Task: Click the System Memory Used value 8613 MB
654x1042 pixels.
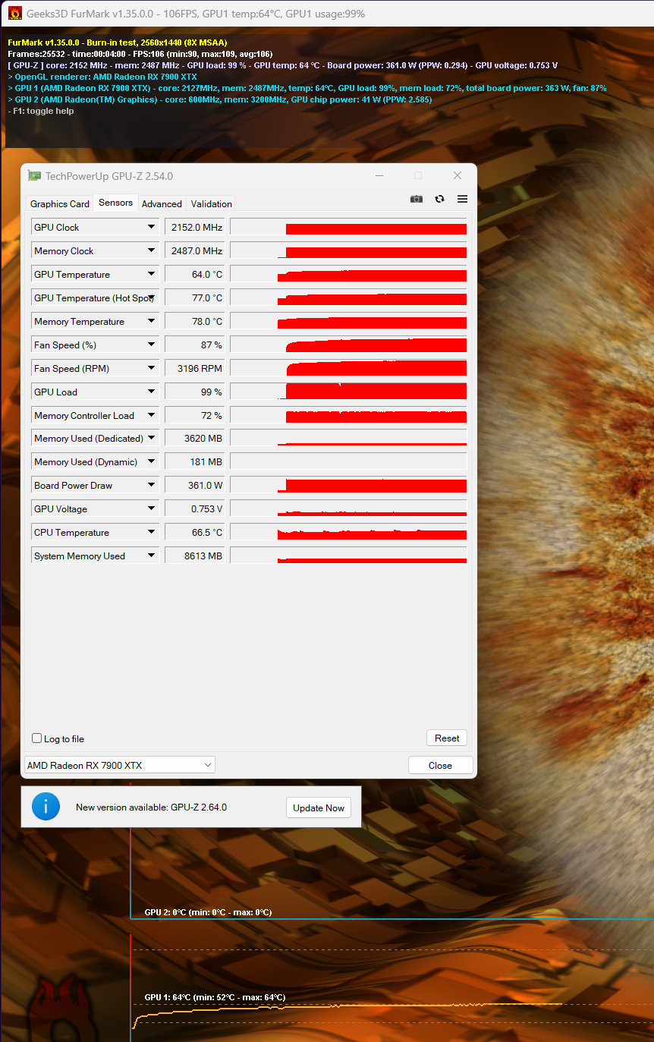Action: [194, 556]
